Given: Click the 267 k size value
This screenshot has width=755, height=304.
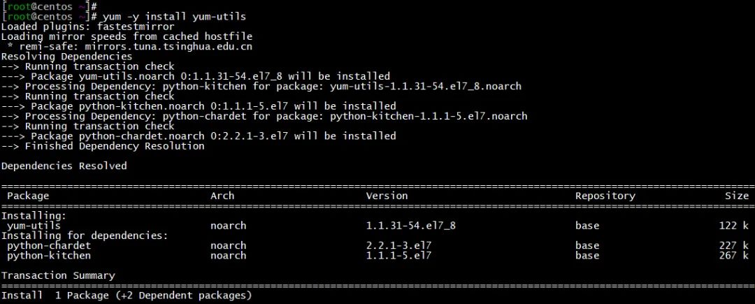Looking at the screenshot, I should pyautogui.click(x=733, y=256).
